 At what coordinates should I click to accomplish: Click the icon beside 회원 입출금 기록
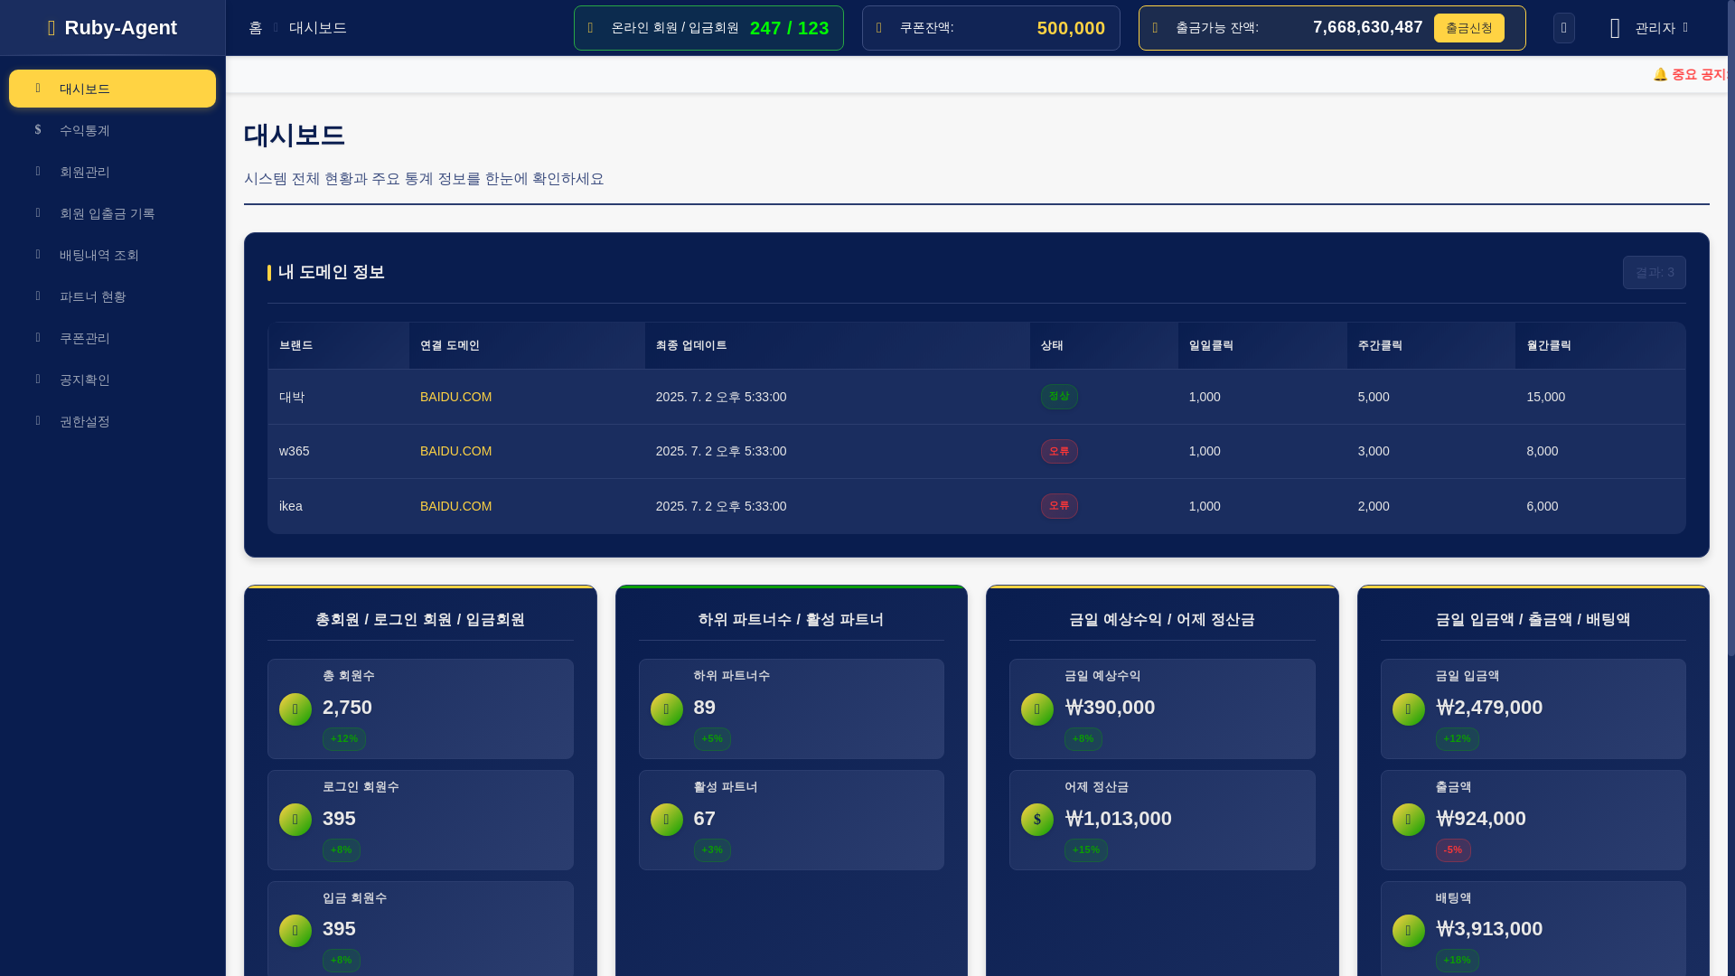(38, 213)
